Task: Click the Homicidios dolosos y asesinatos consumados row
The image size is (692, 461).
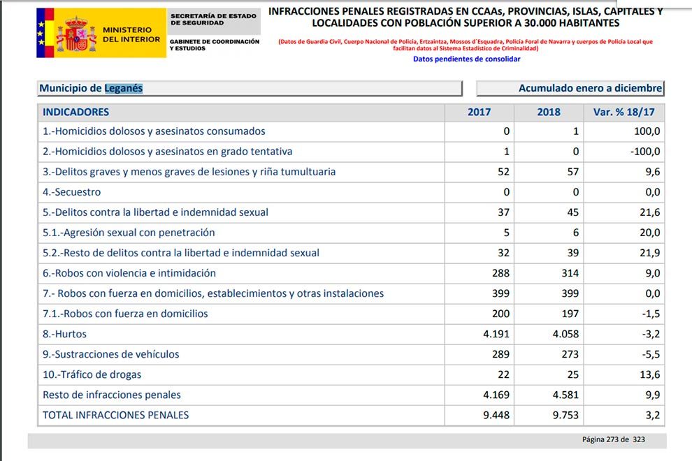Action: pos(154,131)
